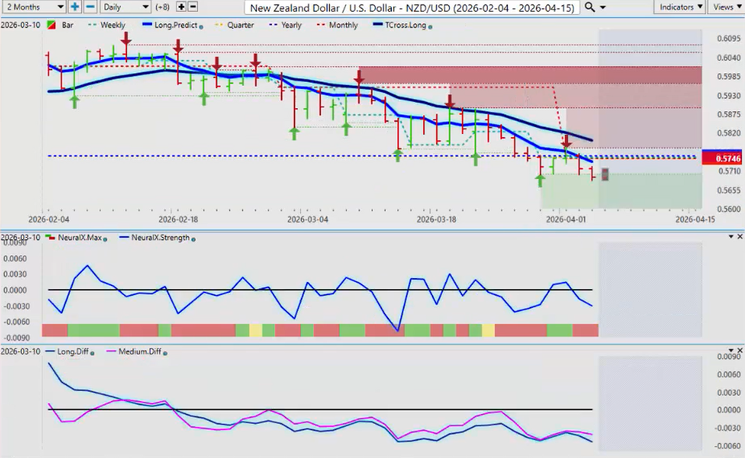Click the black plus forecast increment button
The image size is (745, 458).
(x=181, y=7)
